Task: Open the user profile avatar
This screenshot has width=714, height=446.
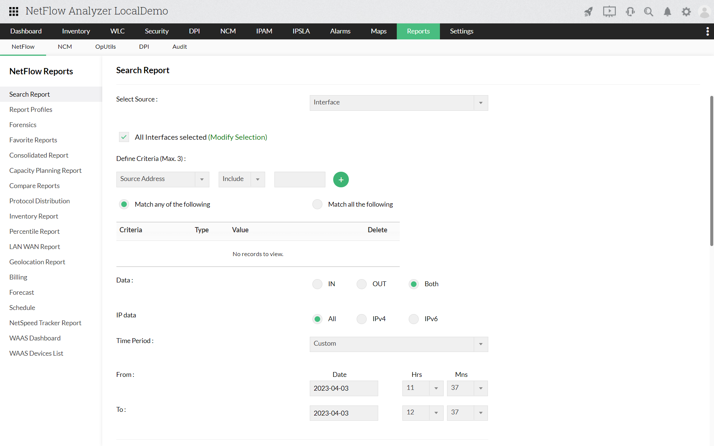Action: click(x=704, y=12)
